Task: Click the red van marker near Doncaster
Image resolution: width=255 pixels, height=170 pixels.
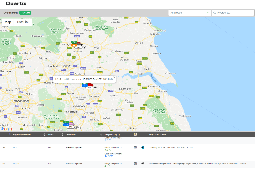Action: (90, 84)
